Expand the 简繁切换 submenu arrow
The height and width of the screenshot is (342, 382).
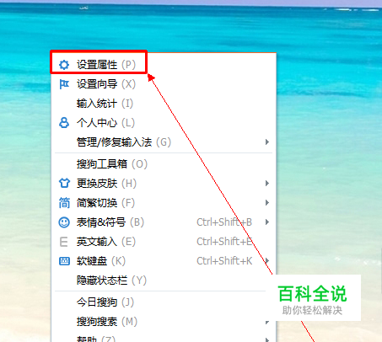pyautogui.click(x=267, y=203)
